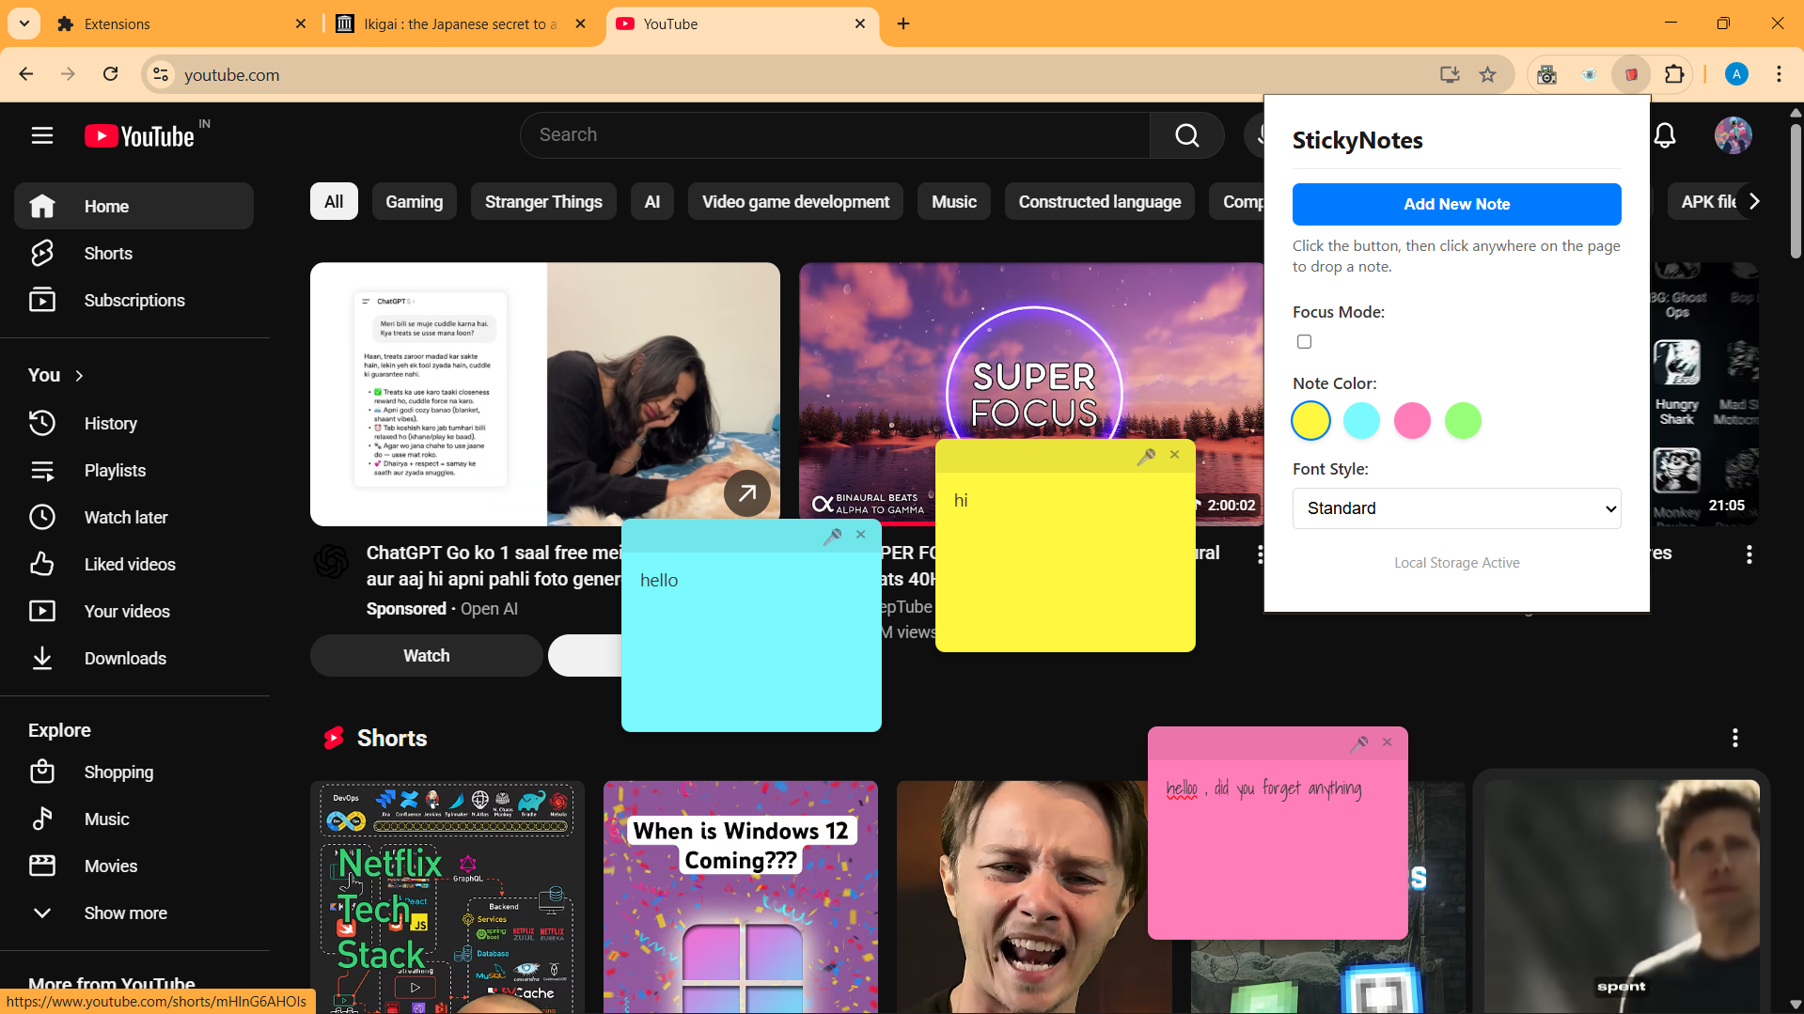The image size is (1804, 1014).
Task: Select the Gaming filter chip
Action: (414, 202)
